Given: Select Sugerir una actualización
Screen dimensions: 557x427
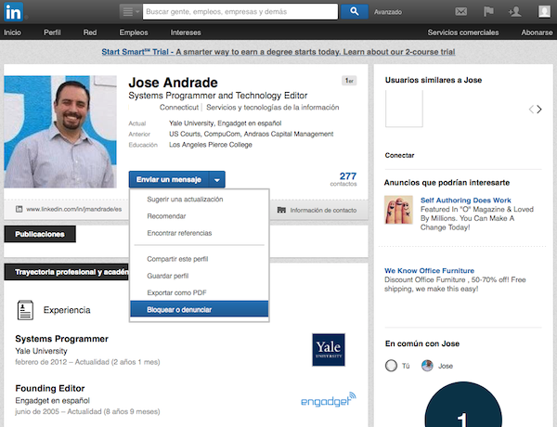Looking at the screenshot, I should (x=185, y=200).
